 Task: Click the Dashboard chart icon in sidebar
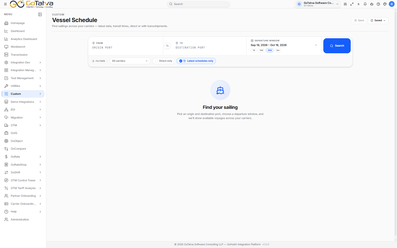6,31
